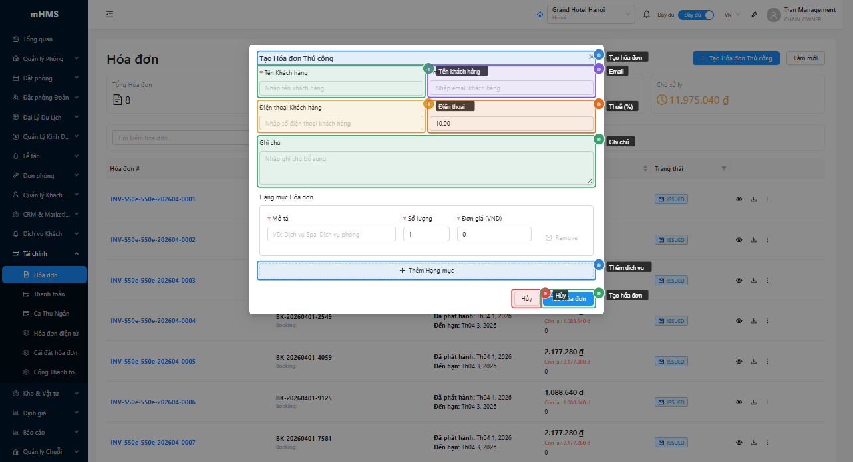Close the Tạo Hóa đơn Thủ công dialog

pos(591,58)
